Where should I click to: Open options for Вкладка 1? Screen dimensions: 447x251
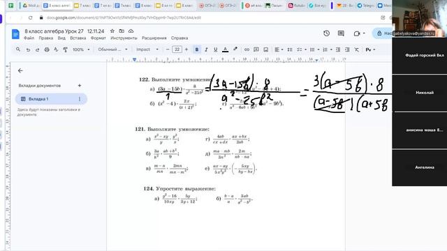pyautogui.click(x=80, y=99)
